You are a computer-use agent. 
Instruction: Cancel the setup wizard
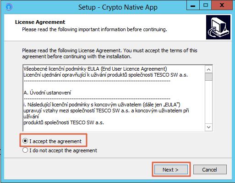pyautogui.click(x=210, y=170)
